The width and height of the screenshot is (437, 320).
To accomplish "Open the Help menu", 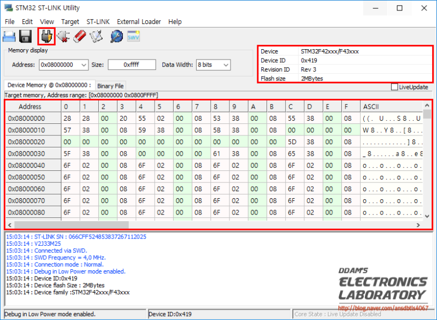I will pyautogui.click(x=175, y=22).
